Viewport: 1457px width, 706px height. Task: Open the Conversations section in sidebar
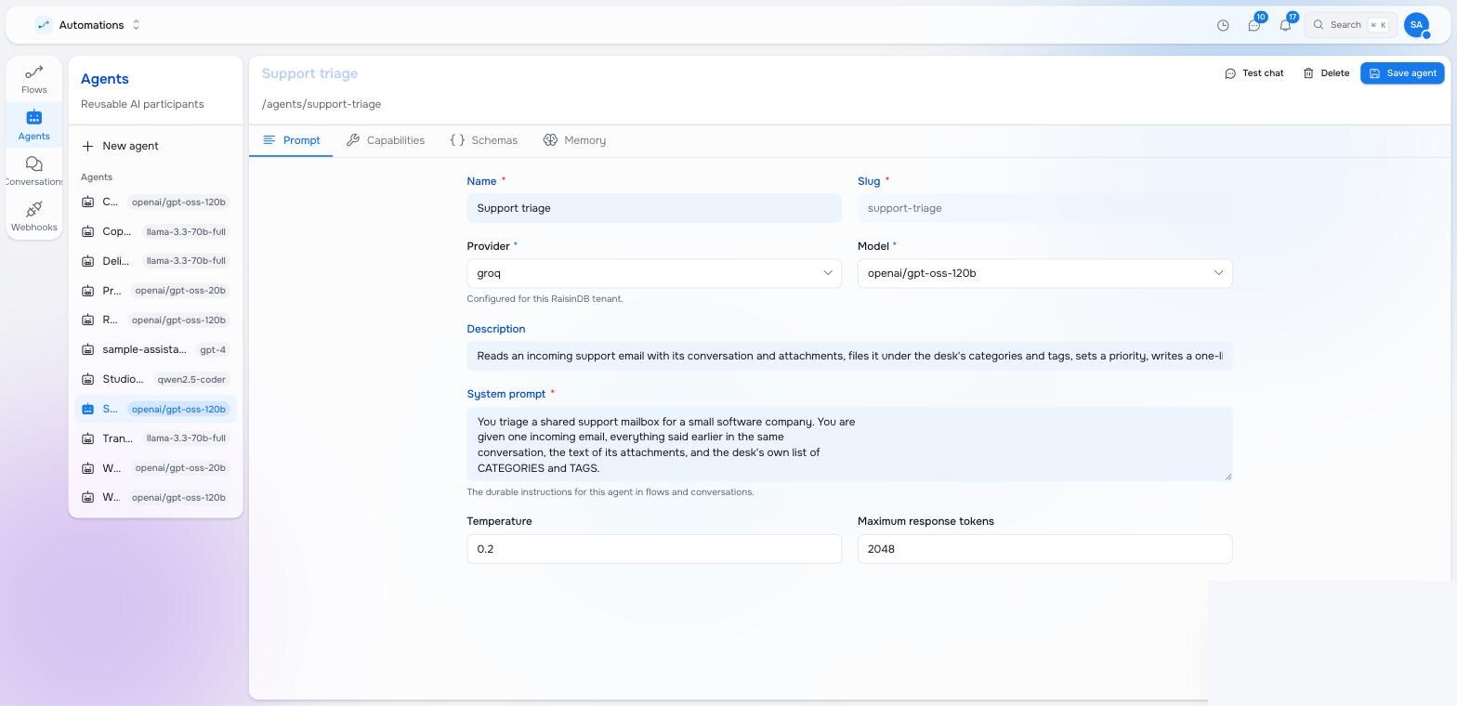click(34, 171)
